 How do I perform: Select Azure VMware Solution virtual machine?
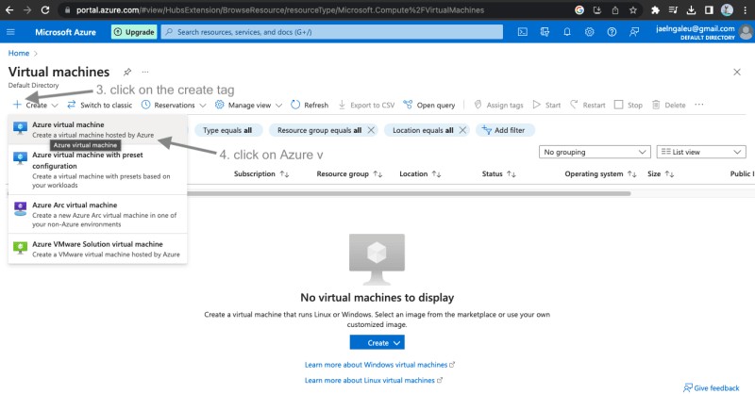(98, 249)
